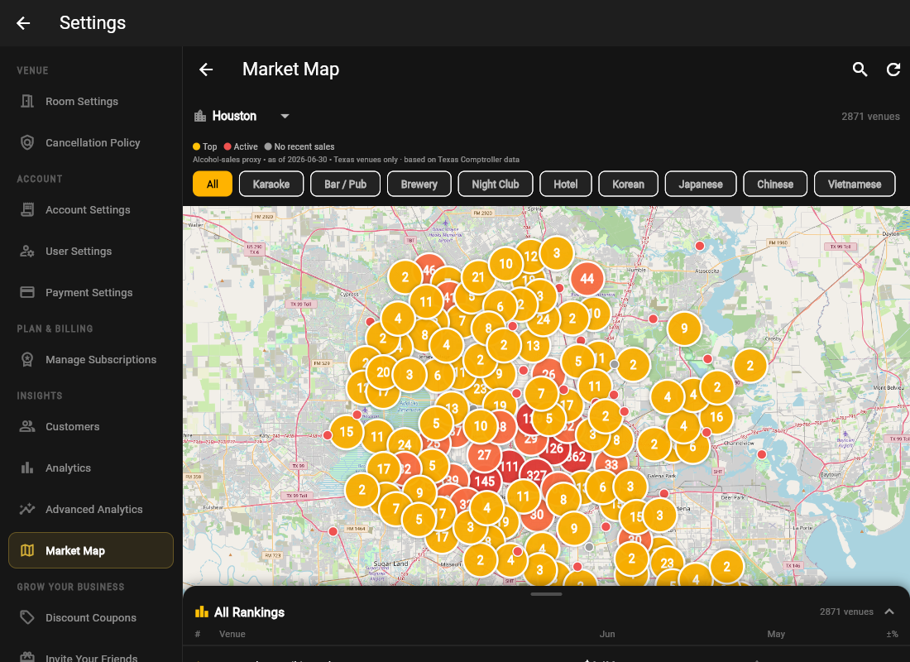Click the May column header

tap(776, 634)
